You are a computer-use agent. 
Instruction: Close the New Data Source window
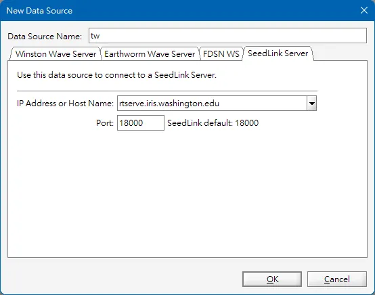pyautogui.click(x=364, y=10)
